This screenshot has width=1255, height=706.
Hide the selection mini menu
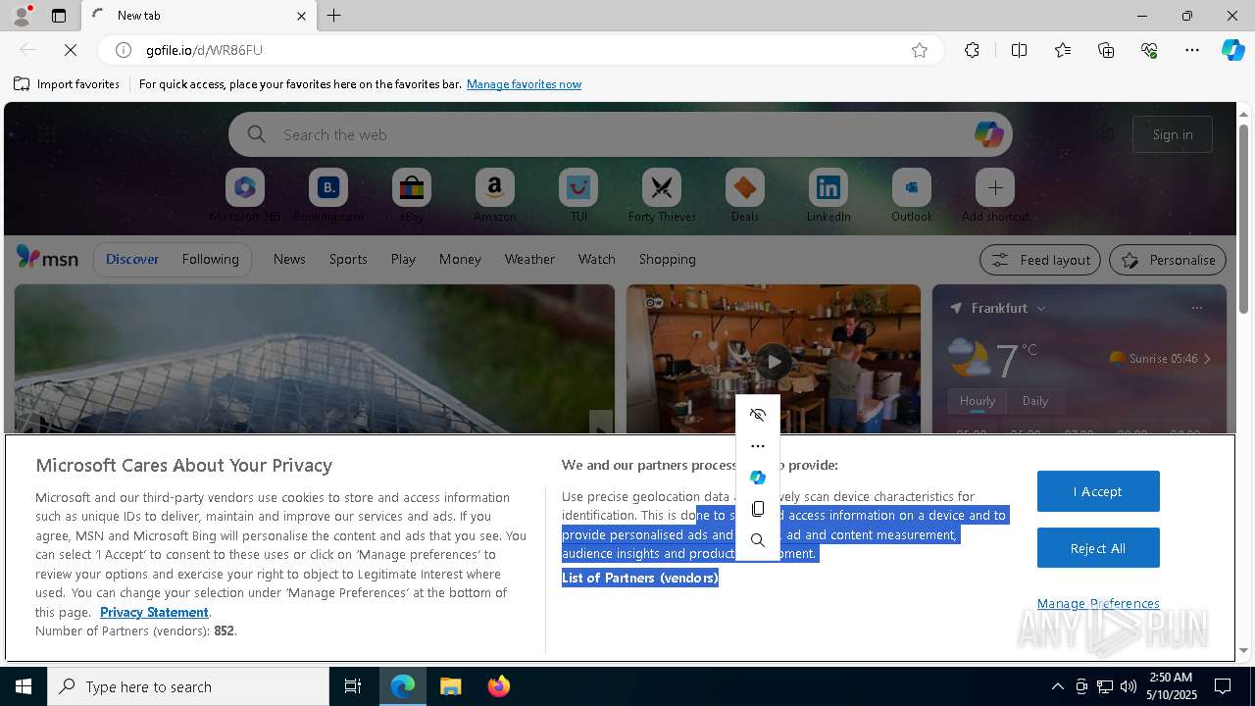pyautogui.click(x=758, y=415)
